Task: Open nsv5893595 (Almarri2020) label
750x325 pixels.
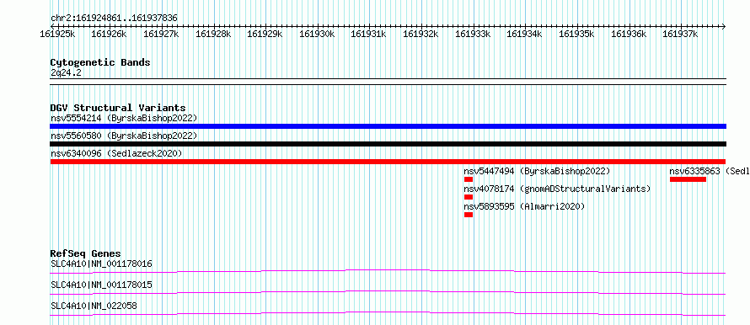Action: 524,206
